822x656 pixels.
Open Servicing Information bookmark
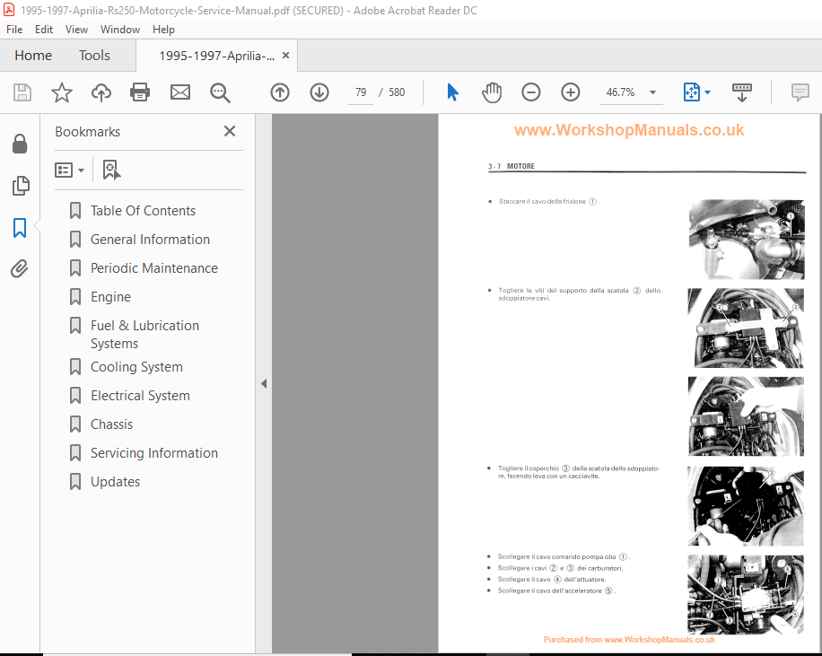[x=154, y=453]
